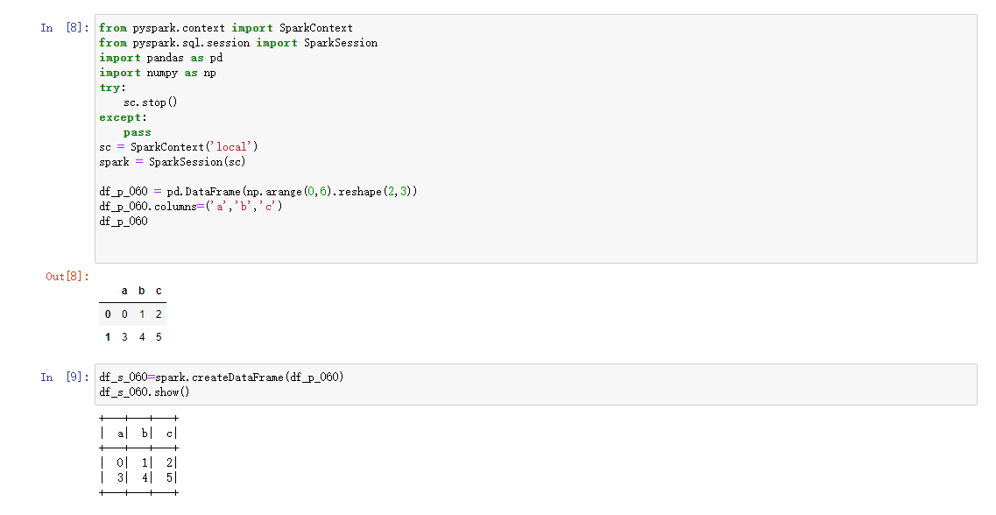The width and height of the screenshot is (996, 515).
Task: Click the df_p_060.columns assignment line
Action: pos(191,207)
